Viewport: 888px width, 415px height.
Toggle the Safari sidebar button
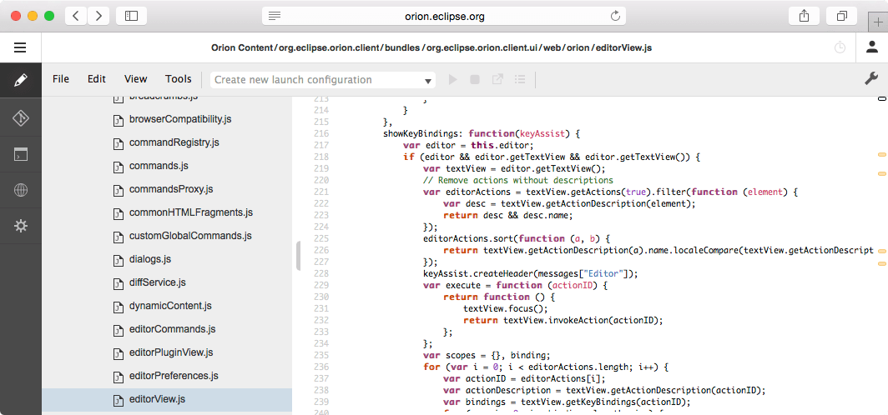(131, 16)
